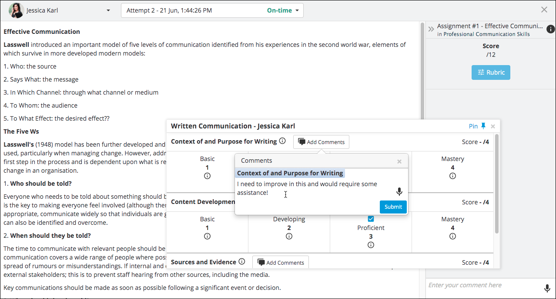Image resolution: width=556 pixels, height=299 pixels.
Task: Click Add Comments for Sources and Evidence
Action: (281, 262)
